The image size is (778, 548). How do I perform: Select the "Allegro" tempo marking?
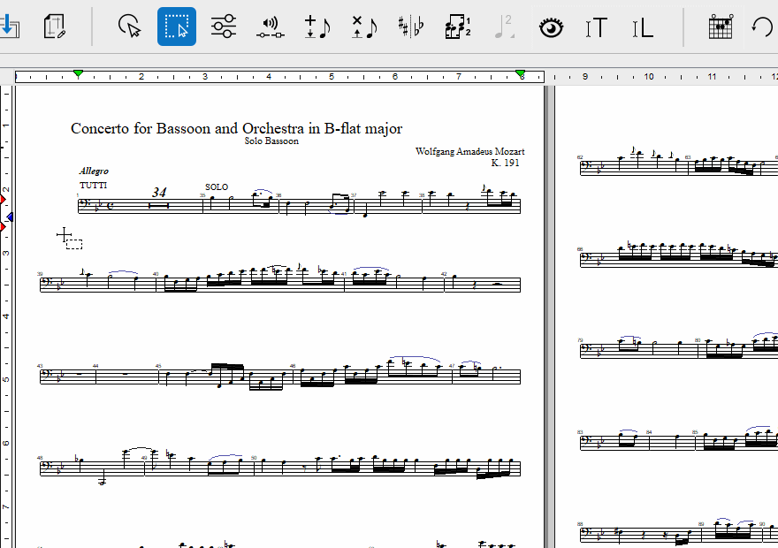94,171
